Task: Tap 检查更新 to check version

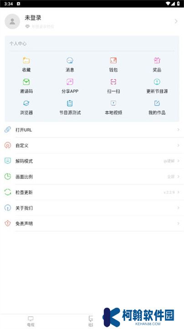Action: tap(92, 192)
